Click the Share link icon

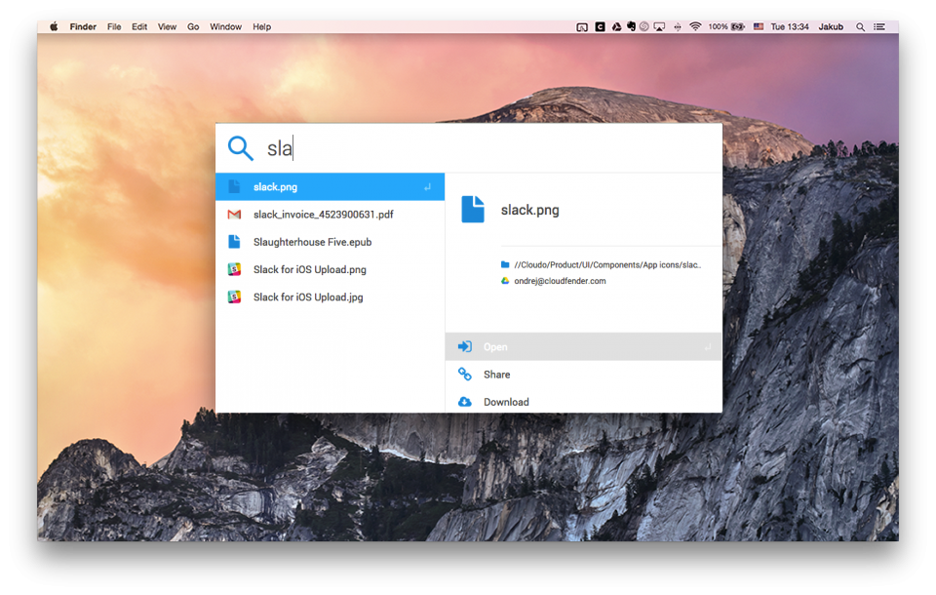[464, 374]
